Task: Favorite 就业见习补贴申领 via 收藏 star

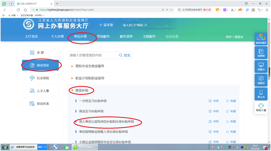Action: tap(231, 111)
